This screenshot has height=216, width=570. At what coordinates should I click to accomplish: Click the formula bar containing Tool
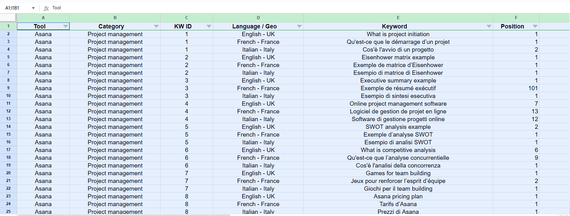coord(310,8)
